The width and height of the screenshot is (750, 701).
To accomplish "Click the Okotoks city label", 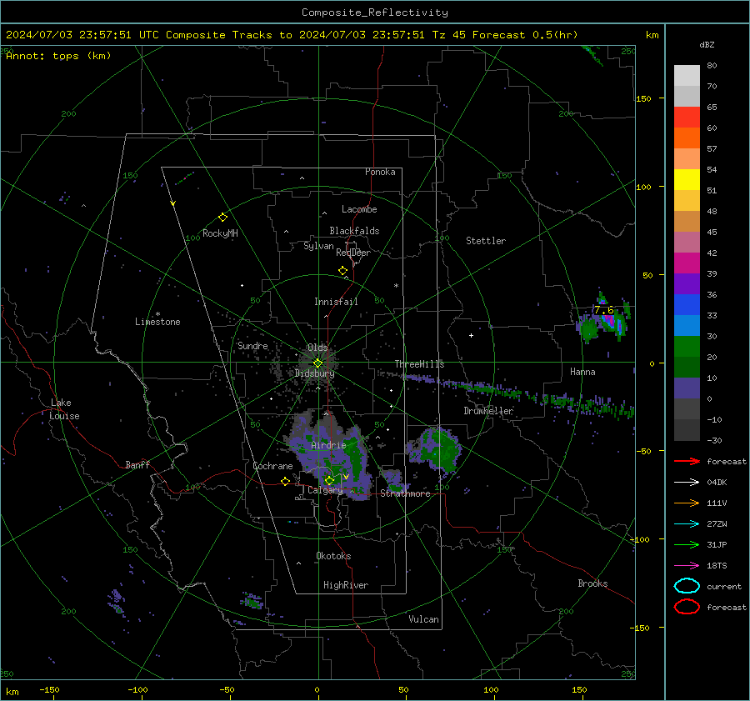I will 333,556.
